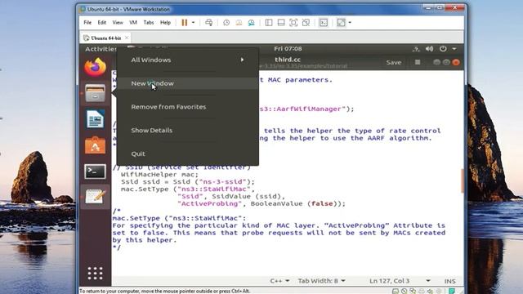Open Firefox from the Ubuntu dock
Screen dimensions: 523x294
coord(95,67)
